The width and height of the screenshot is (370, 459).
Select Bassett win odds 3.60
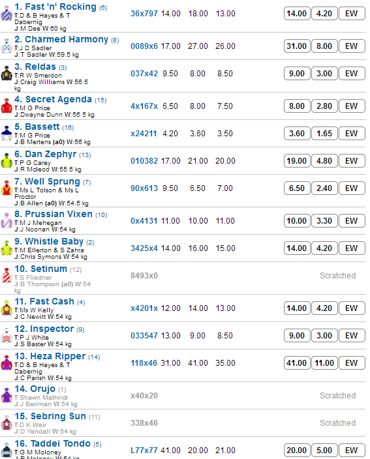coord(297,134)
